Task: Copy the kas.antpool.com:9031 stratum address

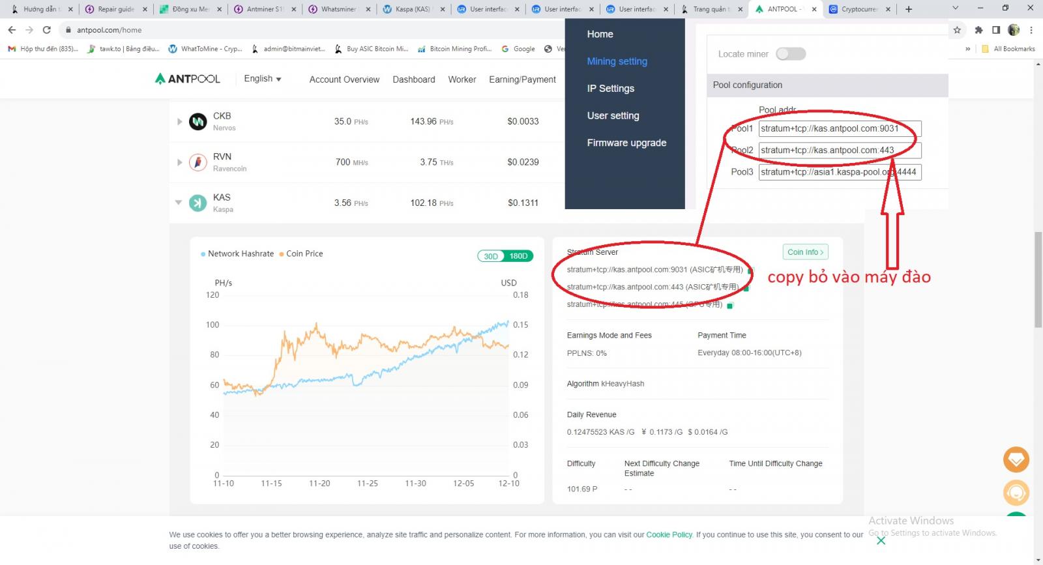Action: (x=750, y=270)
